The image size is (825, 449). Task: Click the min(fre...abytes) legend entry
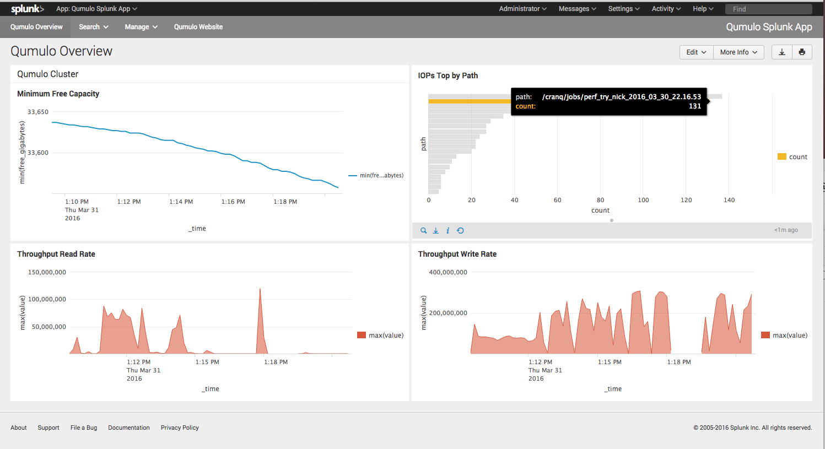tap(376, 175)
